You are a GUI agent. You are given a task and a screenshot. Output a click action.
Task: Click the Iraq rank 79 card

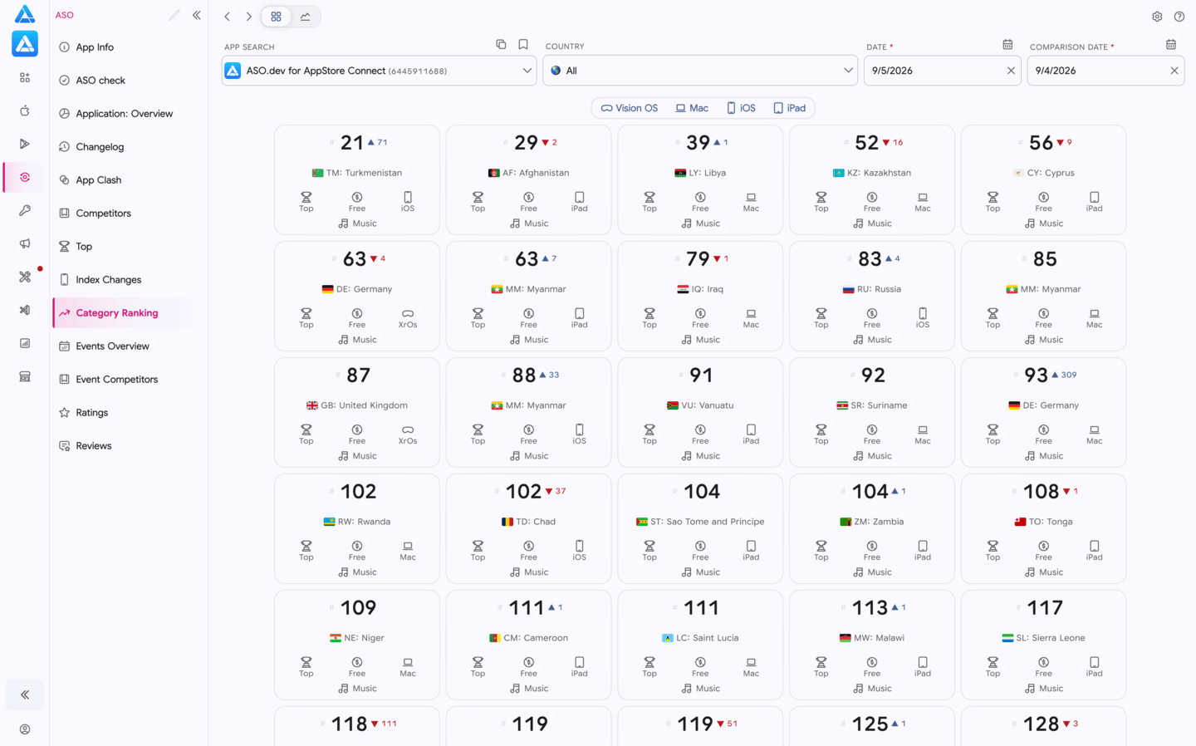click(x=700, y=297)
